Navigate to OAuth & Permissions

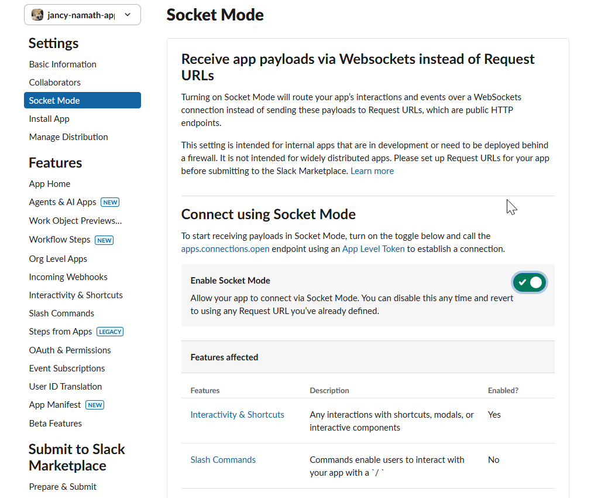(70, 350)
